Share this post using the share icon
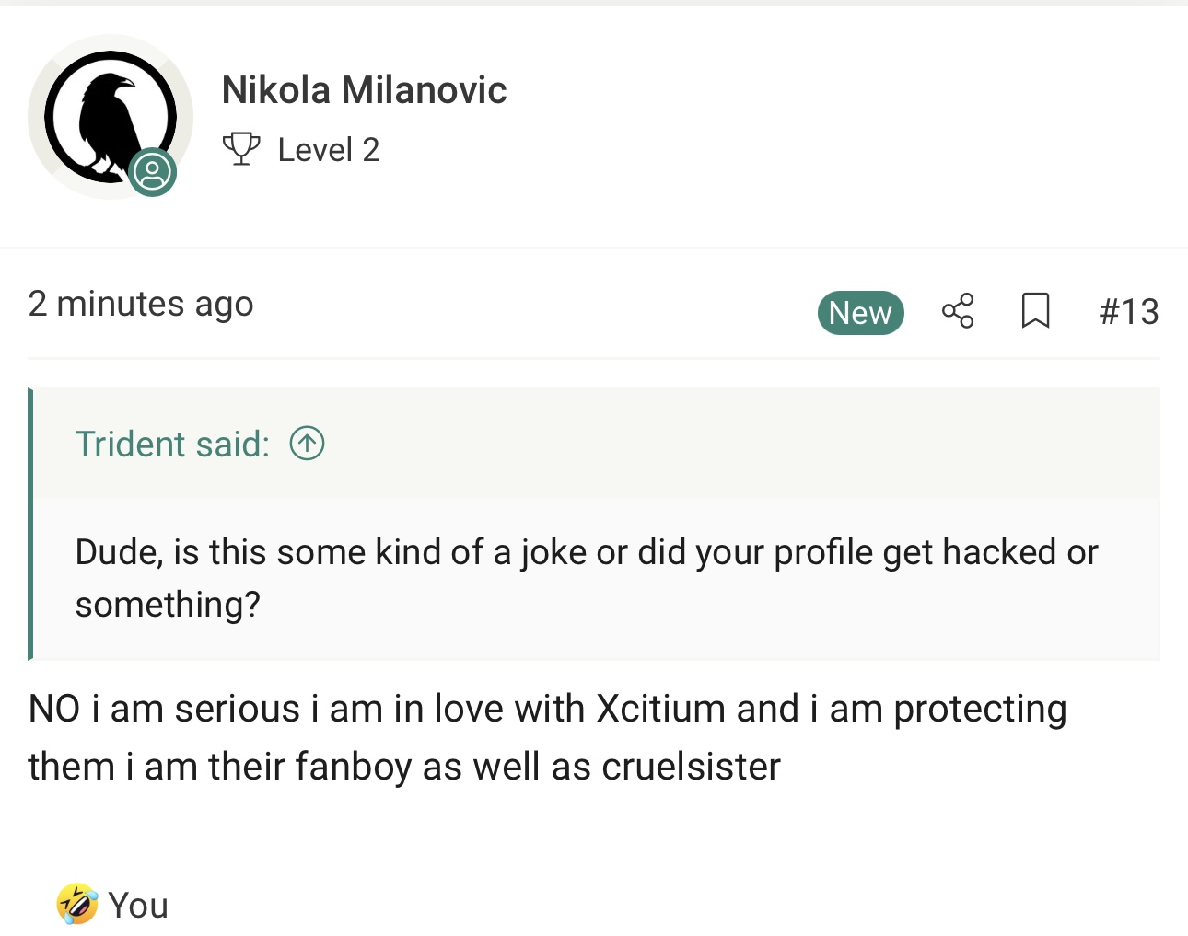 click(x=958, y=311)
